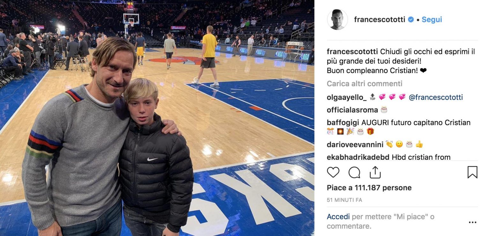Share the post with the upload arrow icon
This screenshot has width=490, height=236.
point(375,172)
